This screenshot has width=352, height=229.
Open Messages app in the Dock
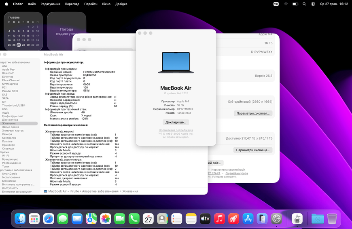pyautogui.click(x=63, y=218)
